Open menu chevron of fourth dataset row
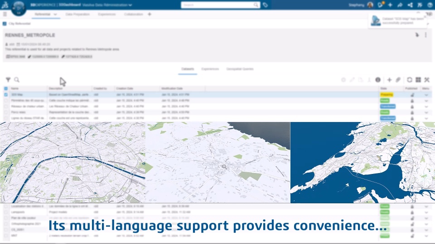 pos(426,113)
